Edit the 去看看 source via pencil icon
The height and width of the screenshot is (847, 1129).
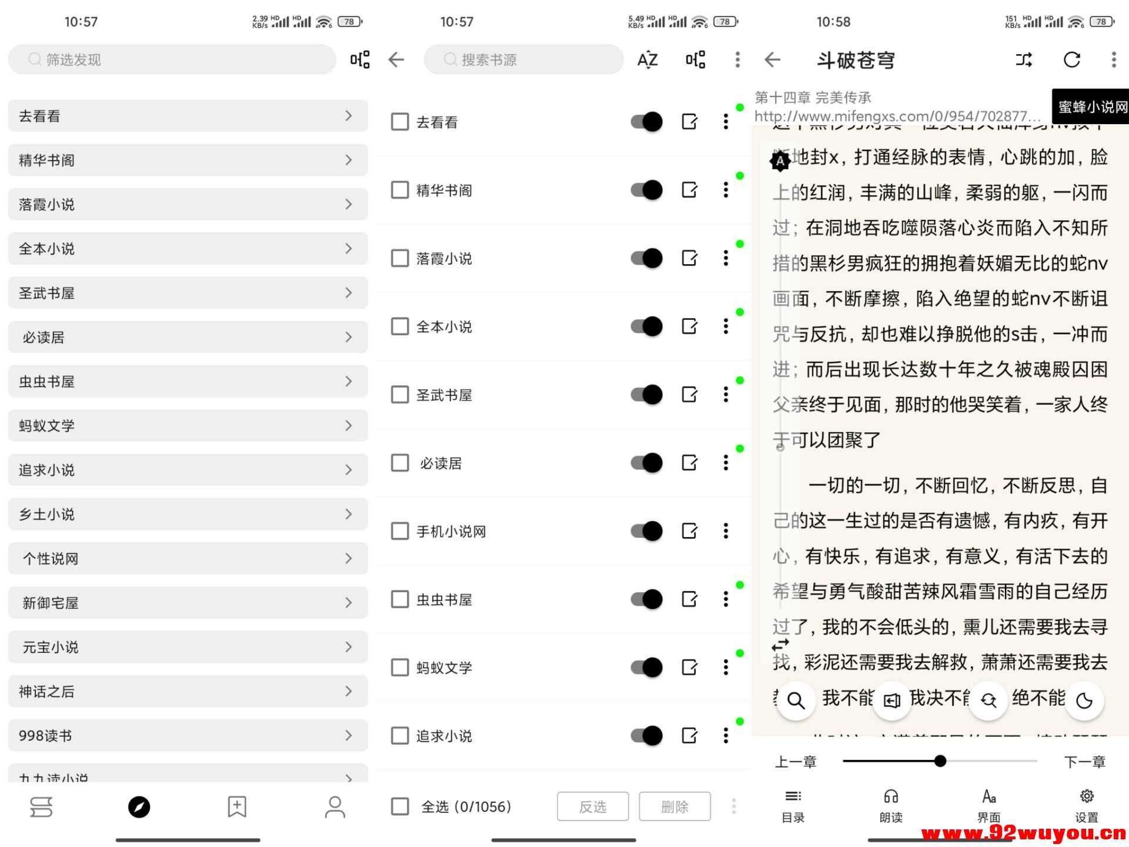(689, 122)
